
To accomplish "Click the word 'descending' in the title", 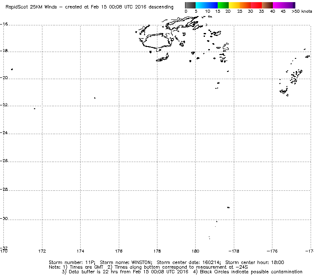I will pyautogui.click(x=161, y=7).
